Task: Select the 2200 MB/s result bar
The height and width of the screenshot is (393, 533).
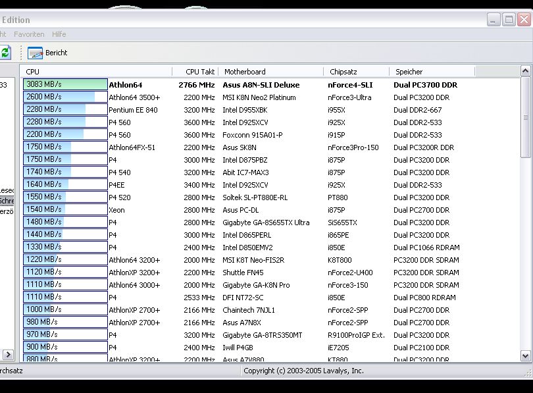Action: pyautogui.click(x=65, y=134)
